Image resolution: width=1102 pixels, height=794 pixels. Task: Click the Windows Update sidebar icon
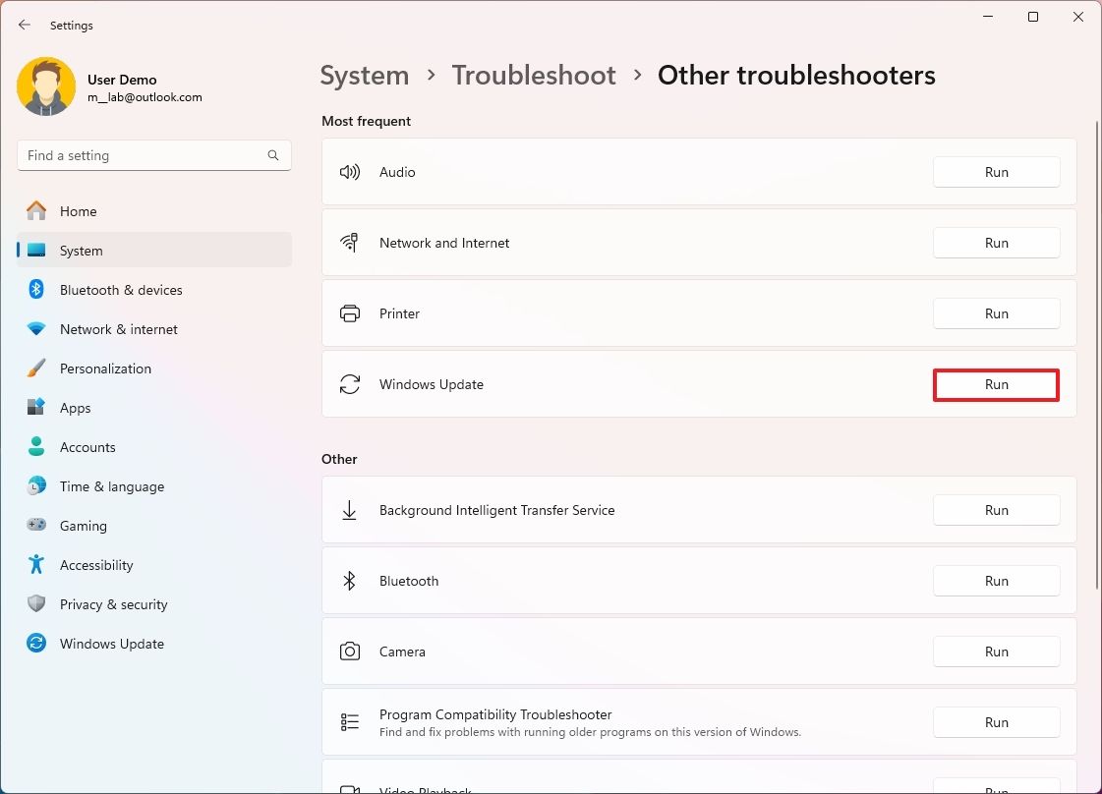tap(36, 644)
